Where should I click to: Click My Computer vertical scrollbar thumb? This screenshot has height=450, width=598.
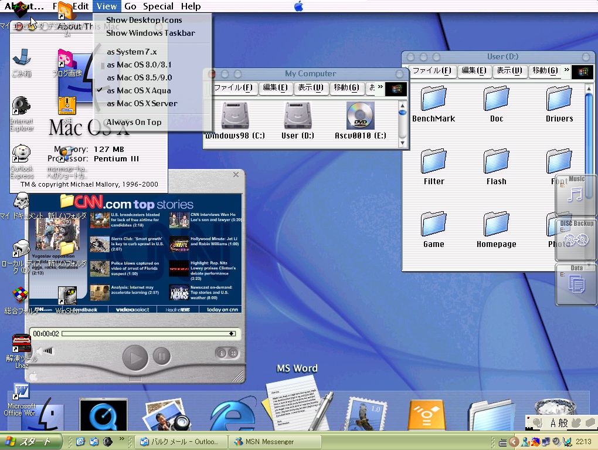[x=402, y=113]
